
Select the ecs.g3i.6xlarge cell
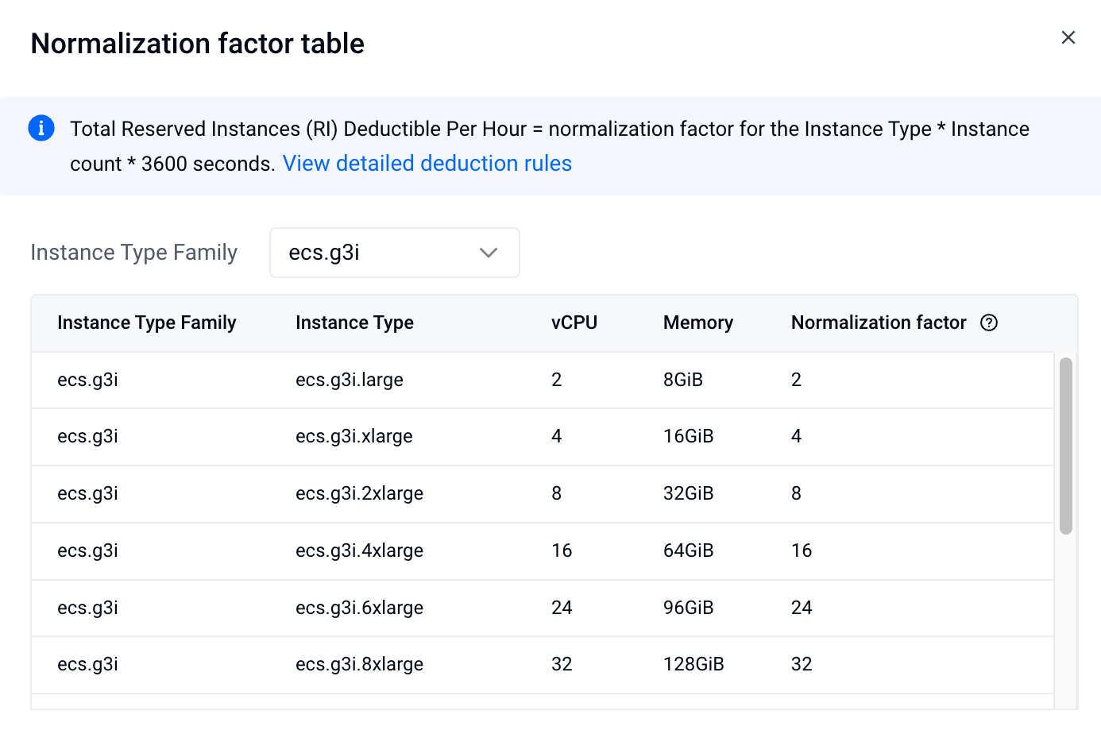pyautogui.click(x=359, y=608)
